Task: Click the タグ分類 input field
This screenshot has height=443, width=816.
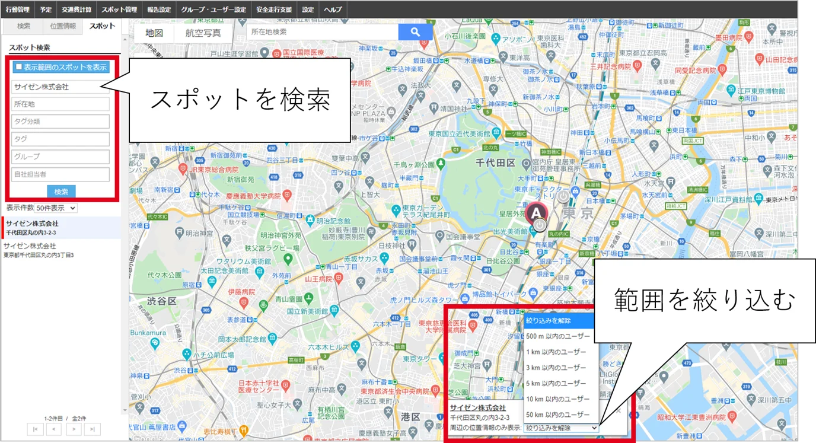Action: point(60,122)
